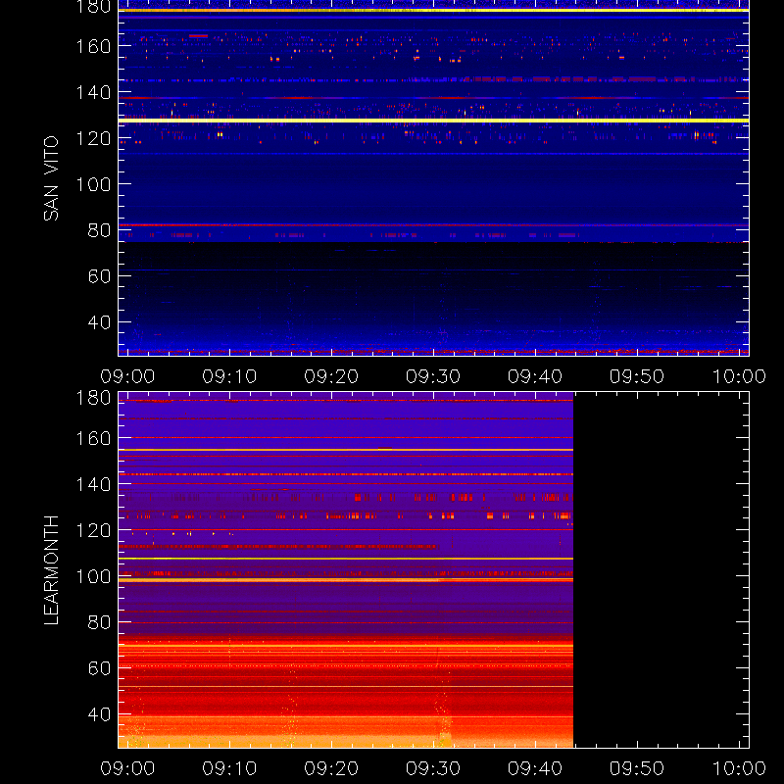The height and width of the screenshot is (784, 784).
Task: Select the 60 frequency tick of SAN VITO
Action: click(100, 276)
